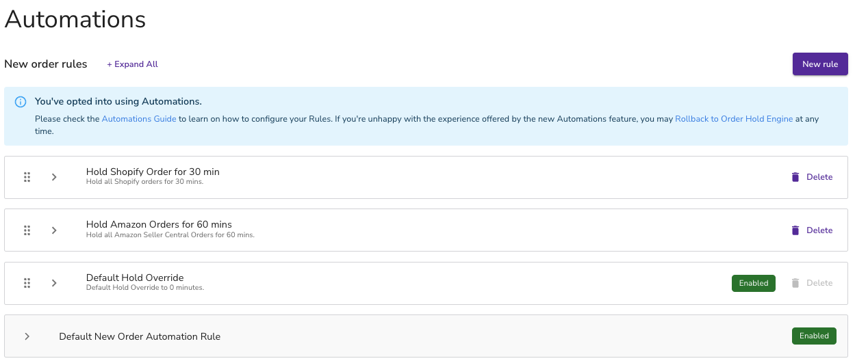Screen dimensions: 855x363
Task: Click trash icon for Hold Shopify Order rule
Action: pos(795,177)
